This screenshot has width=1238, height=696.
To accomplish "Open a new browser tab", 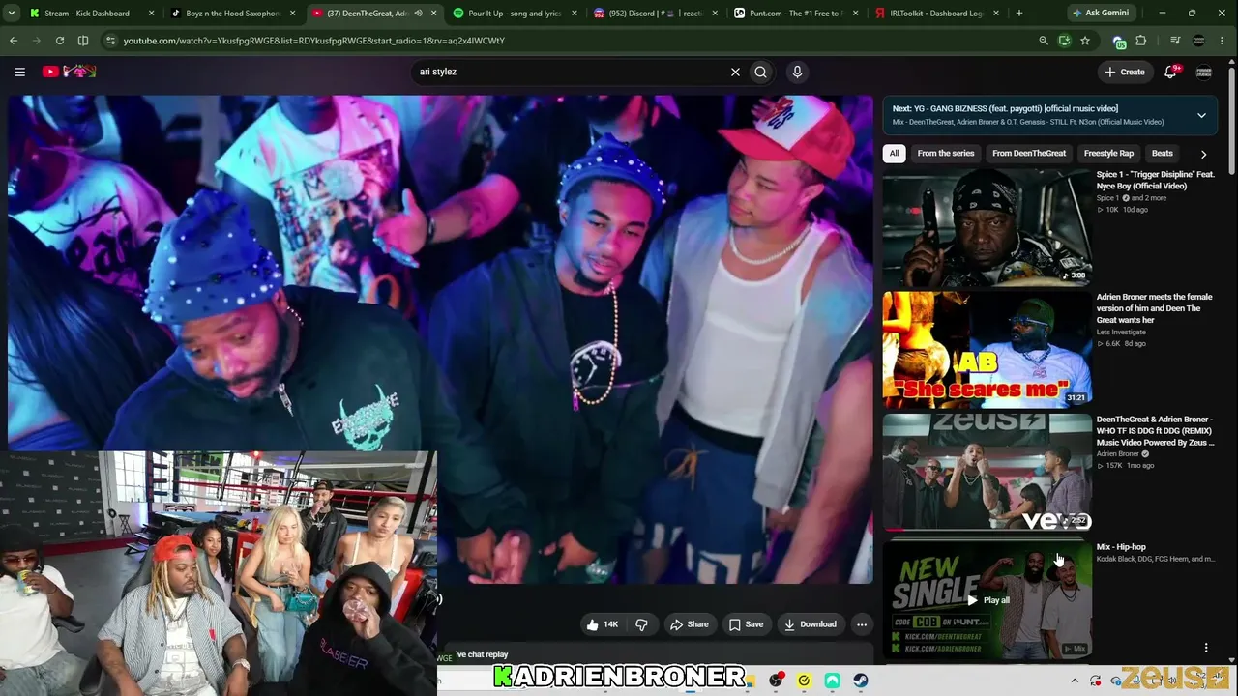I will click(1019, 14).
